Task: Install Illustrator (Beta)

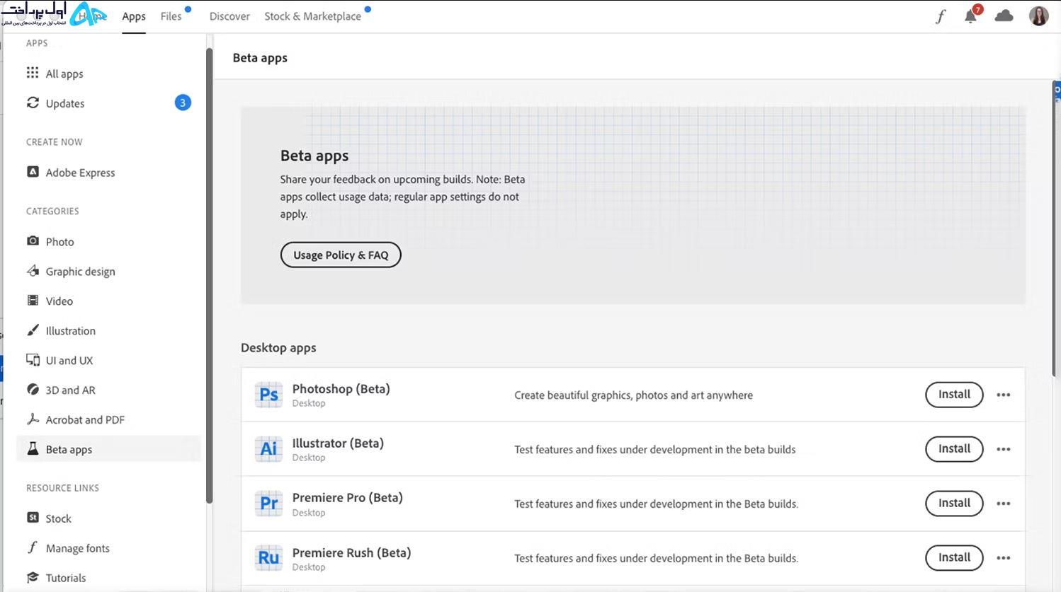Action: click(954, 449)
